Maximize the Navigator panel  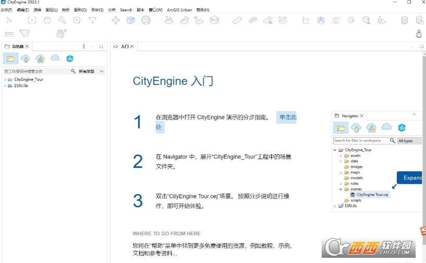(x=101, y=46)
